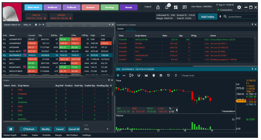The image size is (261, 140).
Task: Open the messages chat icon
Action: coord(185,7)
